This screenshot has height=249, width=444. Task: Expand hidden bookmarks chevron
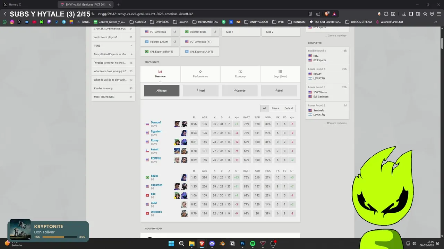436,22
